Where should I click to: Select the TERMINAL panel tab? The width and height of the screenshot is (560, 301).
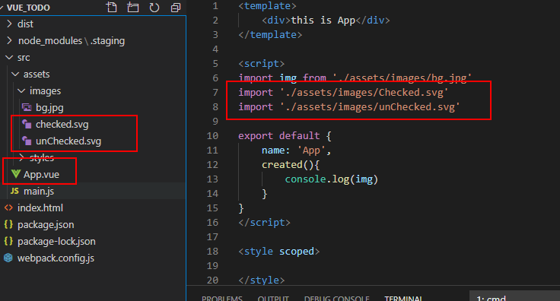coord(403,298)
